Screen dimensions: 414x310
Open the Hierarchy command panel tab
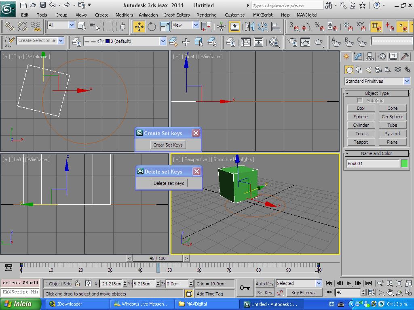[x=370, y=57]
